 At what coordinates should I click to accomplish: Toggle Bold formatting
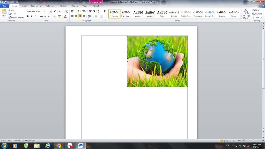pos(28,16)
